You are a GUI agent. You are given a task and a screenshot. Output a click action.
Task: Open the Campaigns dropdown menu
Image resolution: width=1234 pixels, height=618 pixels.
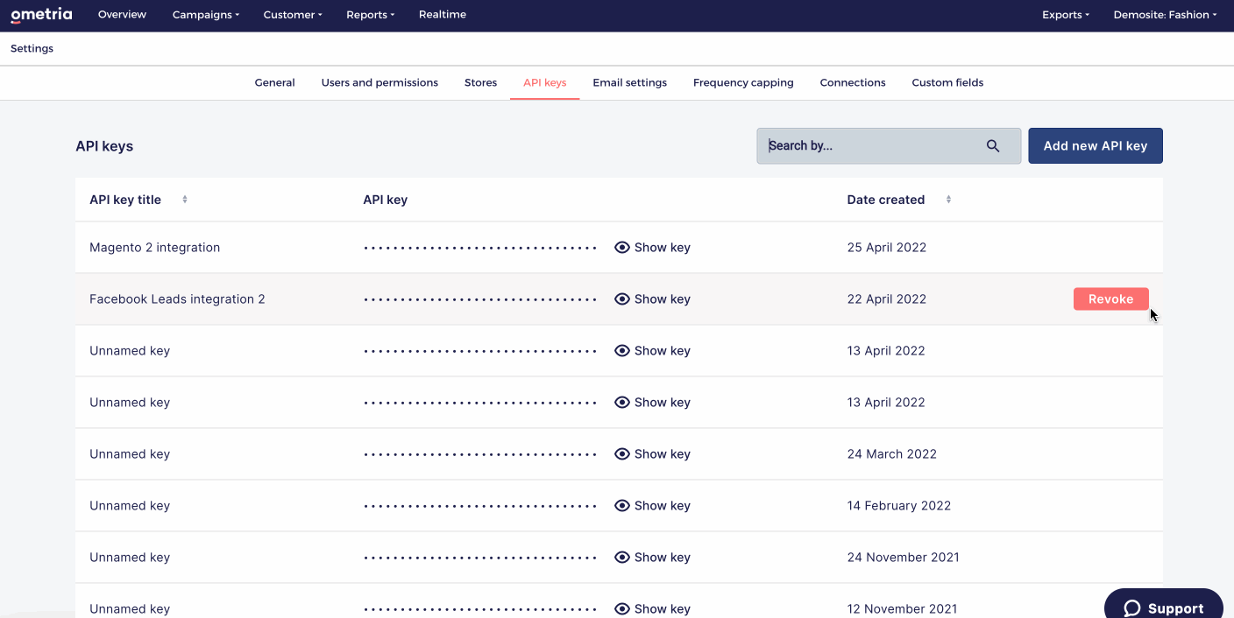(x=206, y=15)
